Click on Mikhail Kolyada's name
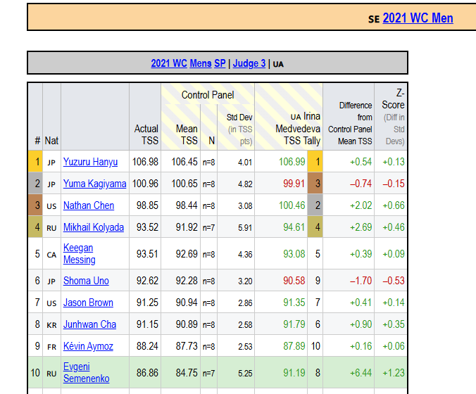 pyautogui.click(x=93, y=227)
